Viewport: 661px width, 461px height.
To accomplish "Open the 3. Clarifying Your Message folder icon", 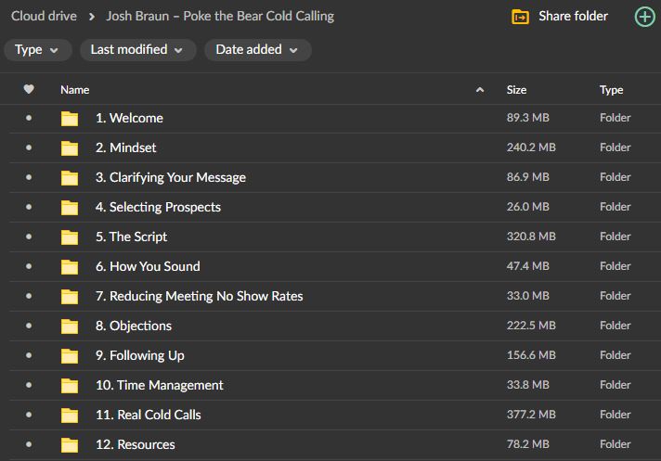I will pos(70,178).
